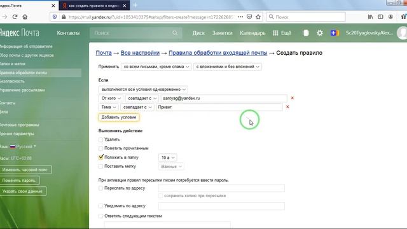Viewport: 407px width, 229px height.
Task: Click the Sc20TyaglovskyAlex account name
Action: (x=369, y=33)
